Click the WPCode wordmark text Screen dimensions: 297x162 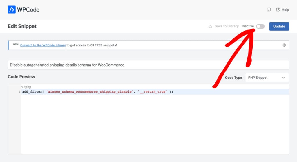pyautogui.click(x=28, y=10)
